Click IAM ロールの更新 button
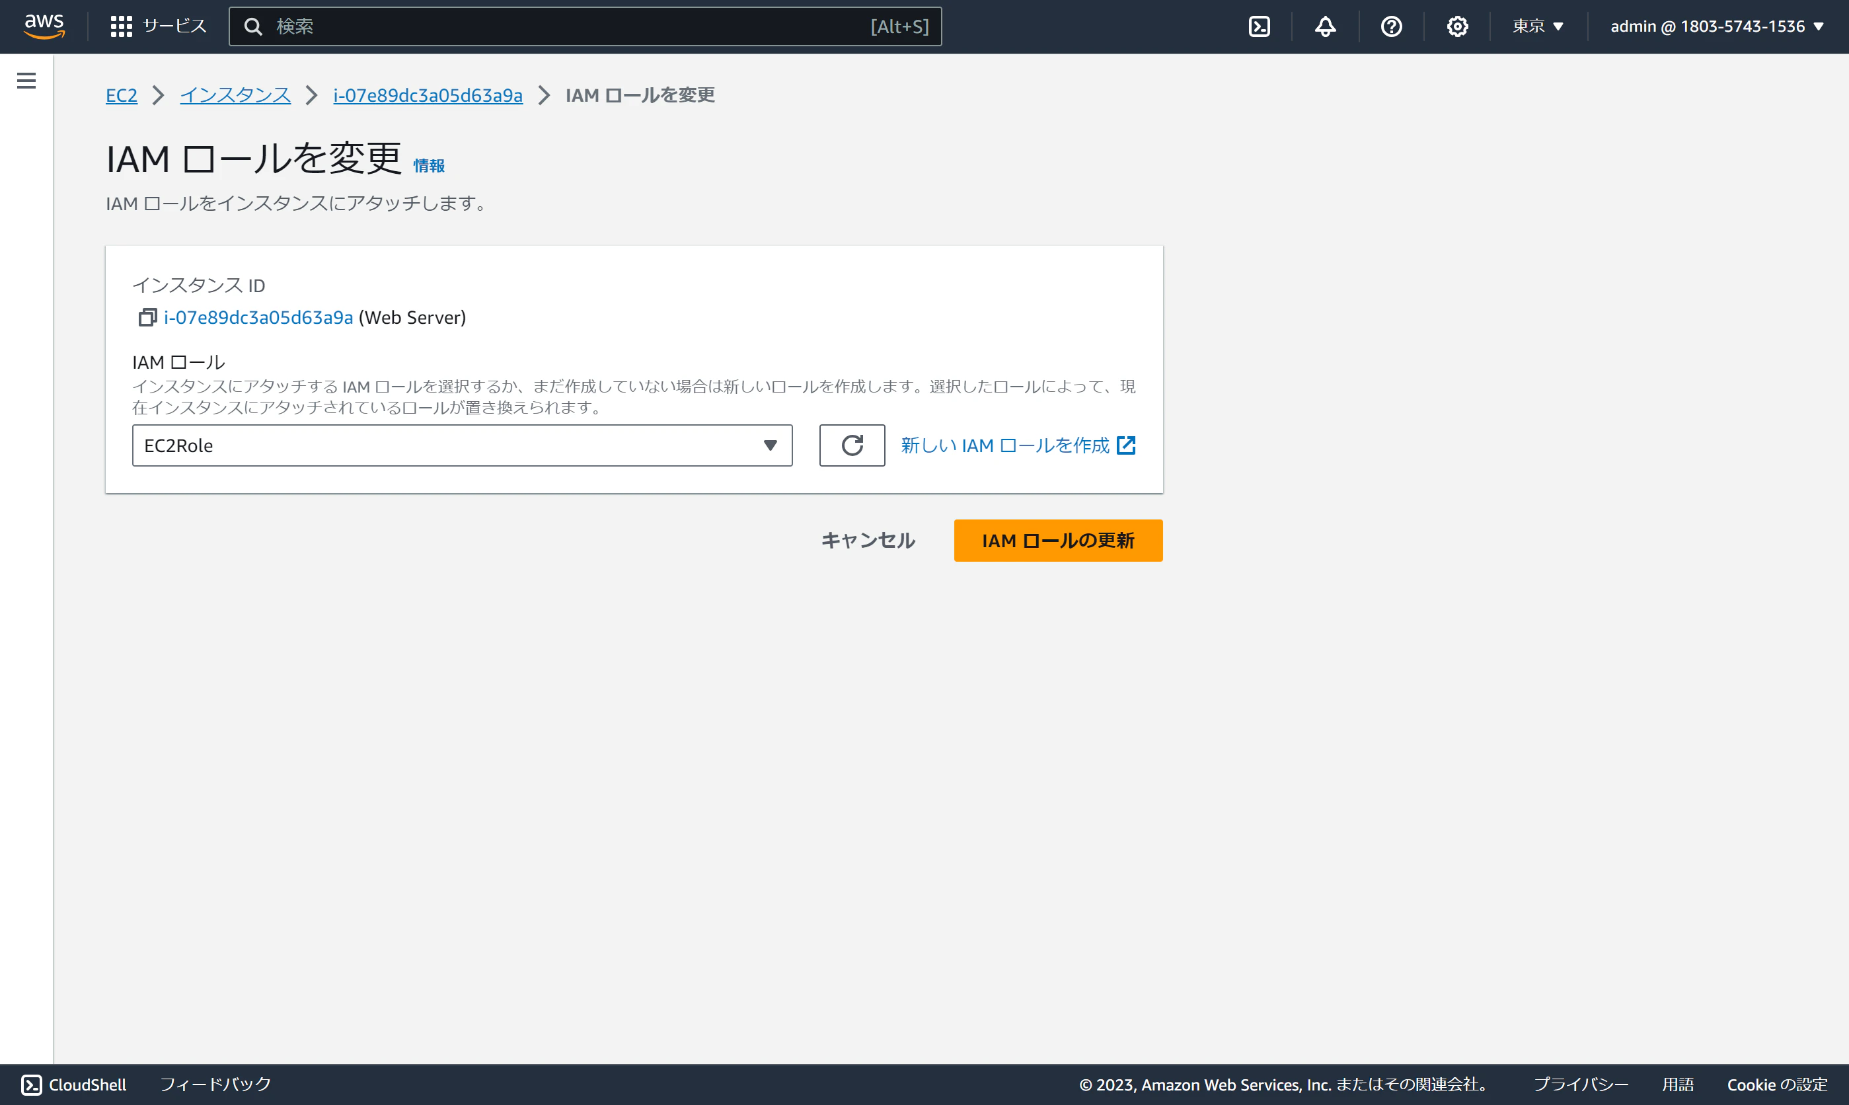Viewport: 1849px width, 1105px height. [1058, 541]
